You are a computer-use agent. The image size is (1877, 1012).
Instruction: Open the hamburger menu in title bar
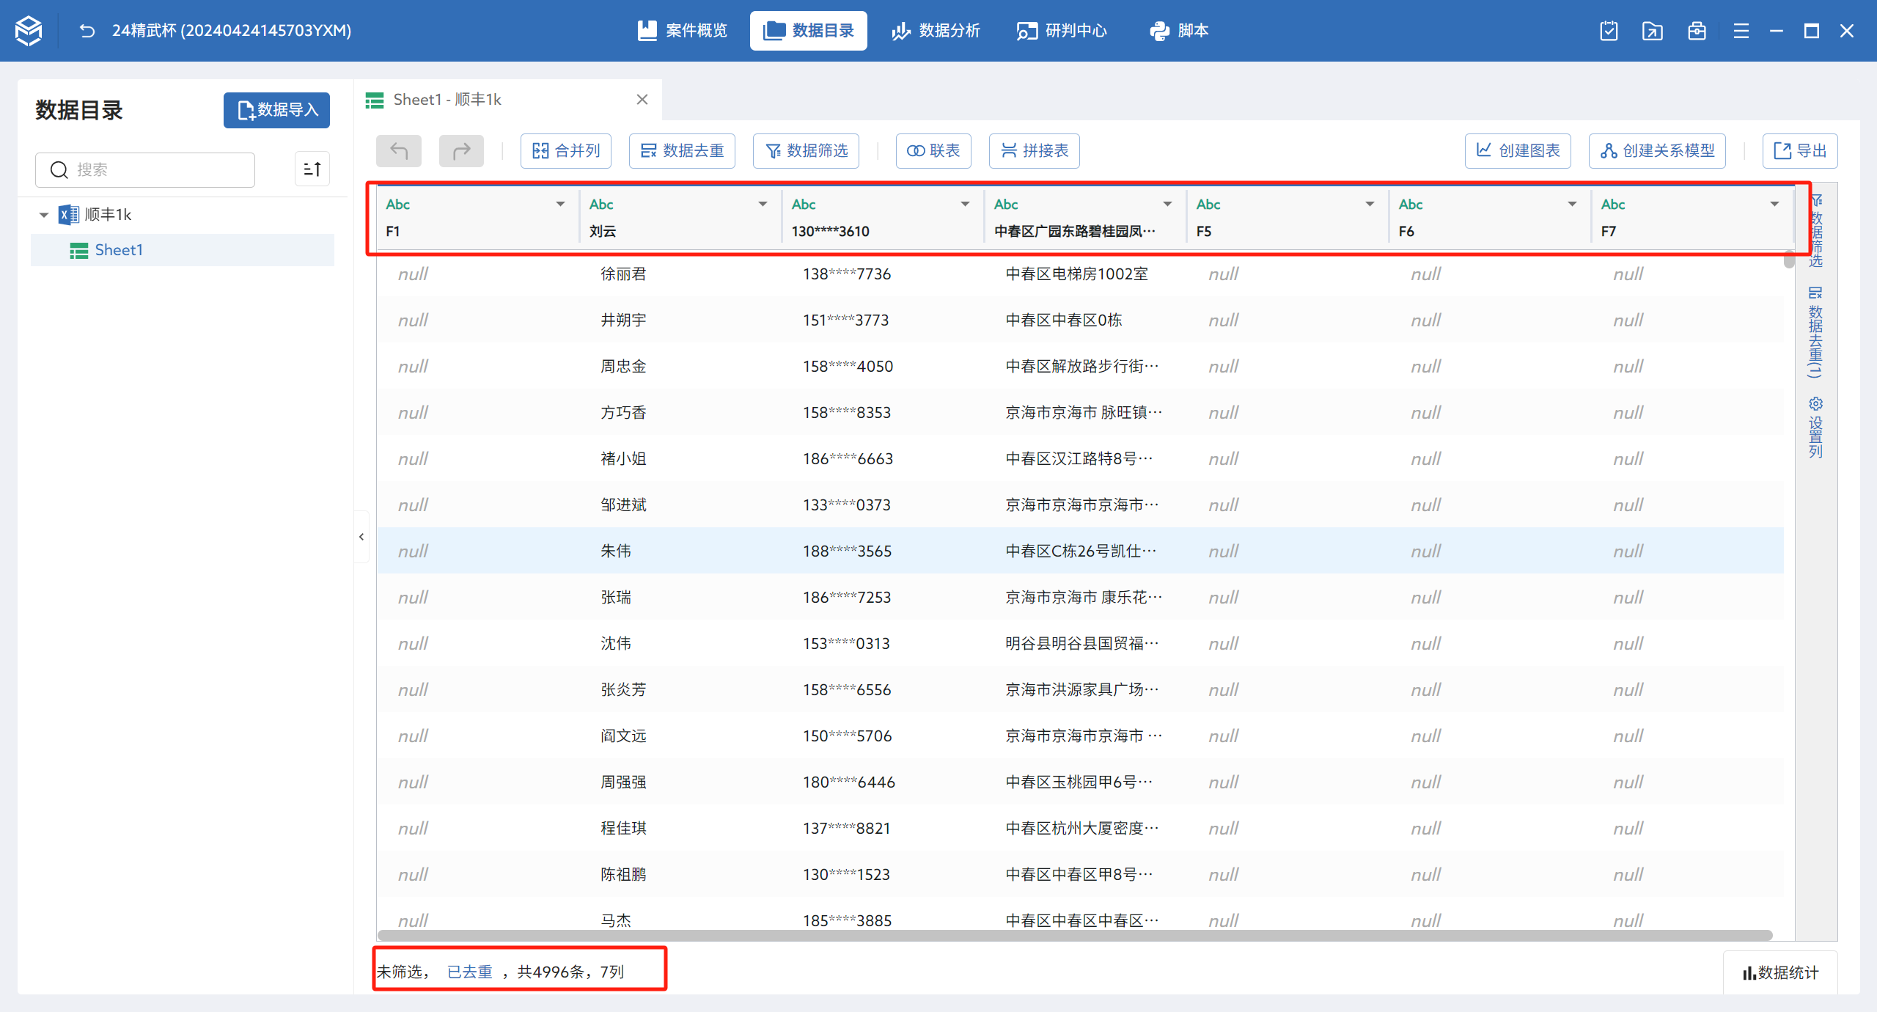tap(1741, 31)
